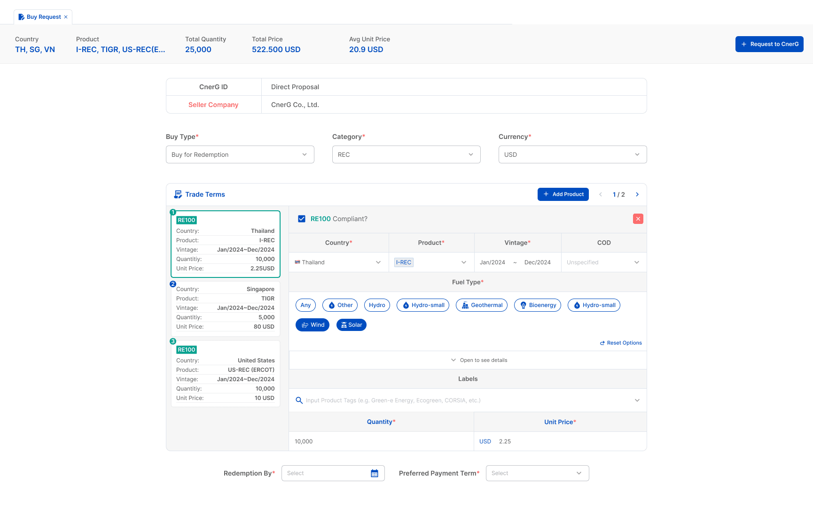Screen dimensions: 813x507
Task: Expand Open to see details section
Action: coord(479,360)
